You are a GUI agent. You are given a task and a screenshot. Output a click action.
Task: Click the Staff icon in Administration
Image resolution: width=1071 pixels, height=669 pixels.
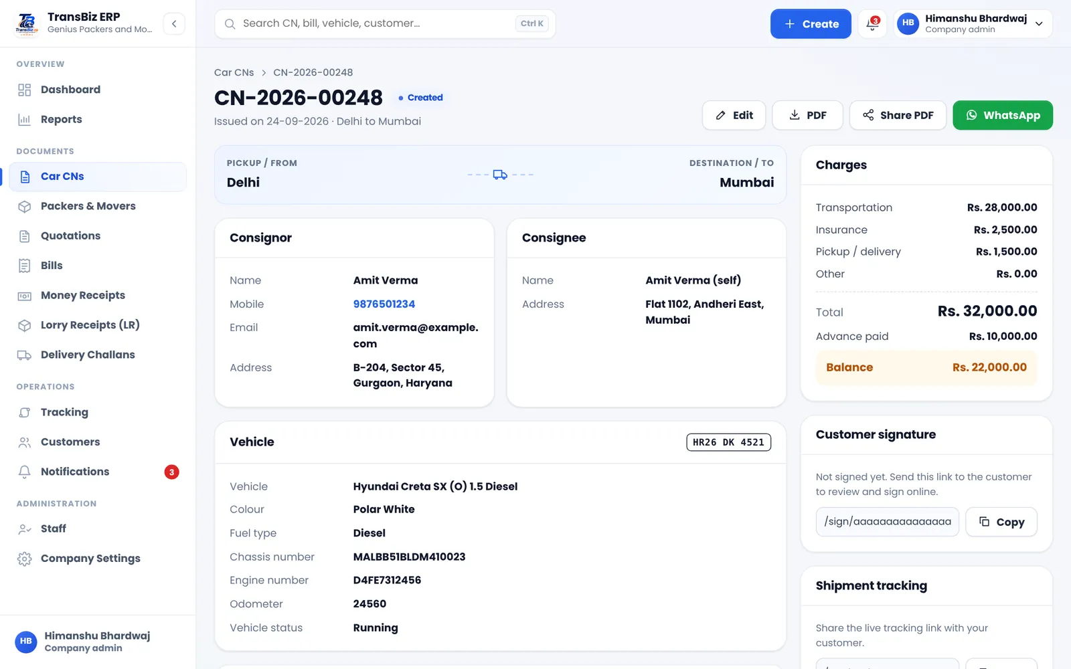point(25,529)
